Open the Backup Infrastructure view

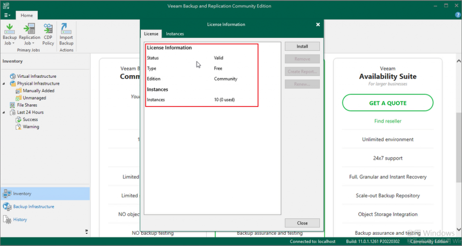tap(33, 207)
